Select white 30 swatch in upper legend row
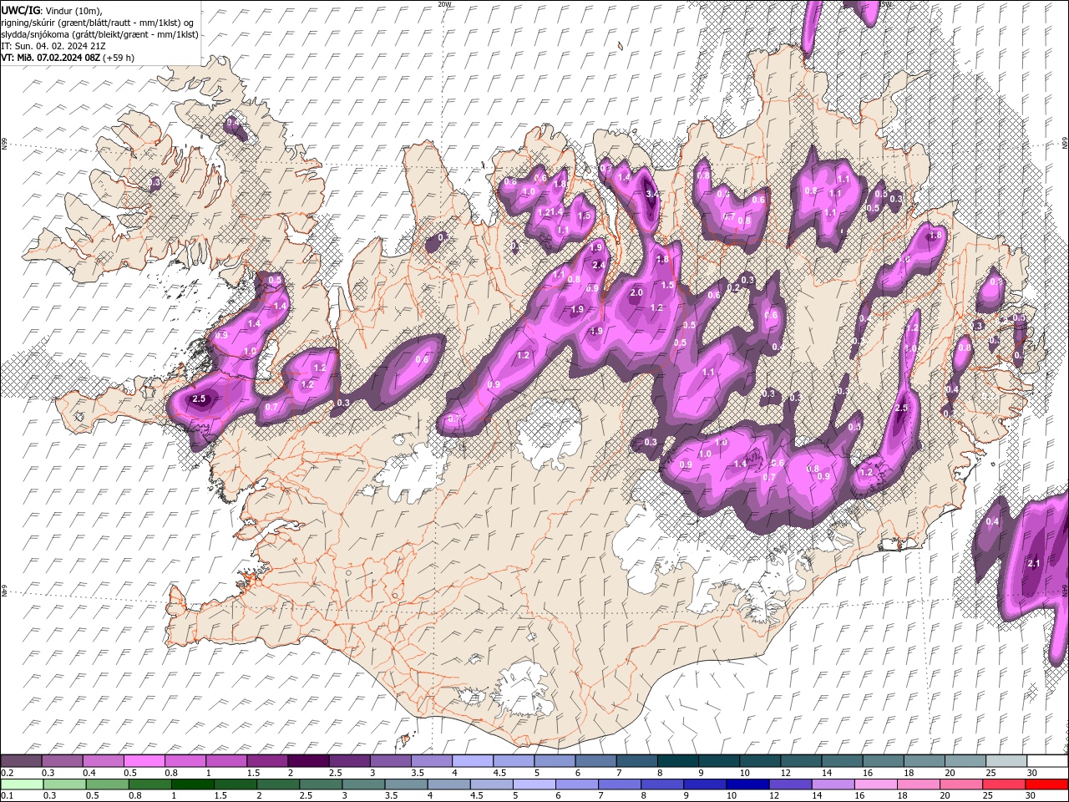Image resolution: width=1069 pixels, height=802 pixels. click(x=1047, y=761)
